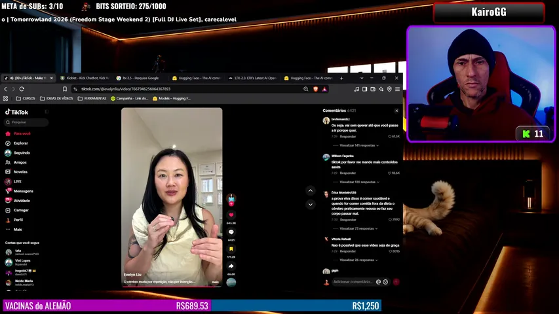Go to next video with down arrow
Screen dimensions: 559x314
click(x=311, y=204)
